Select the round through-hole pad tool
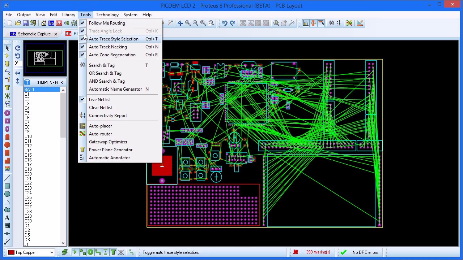 7,113
